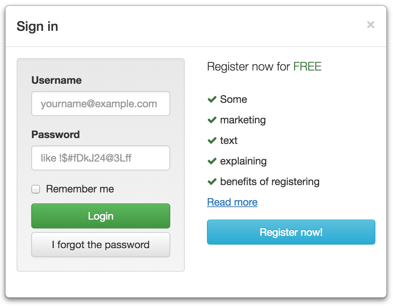
Task: Click "I forgot the password"
Action: pyautogui.click(x=100, y=245)
